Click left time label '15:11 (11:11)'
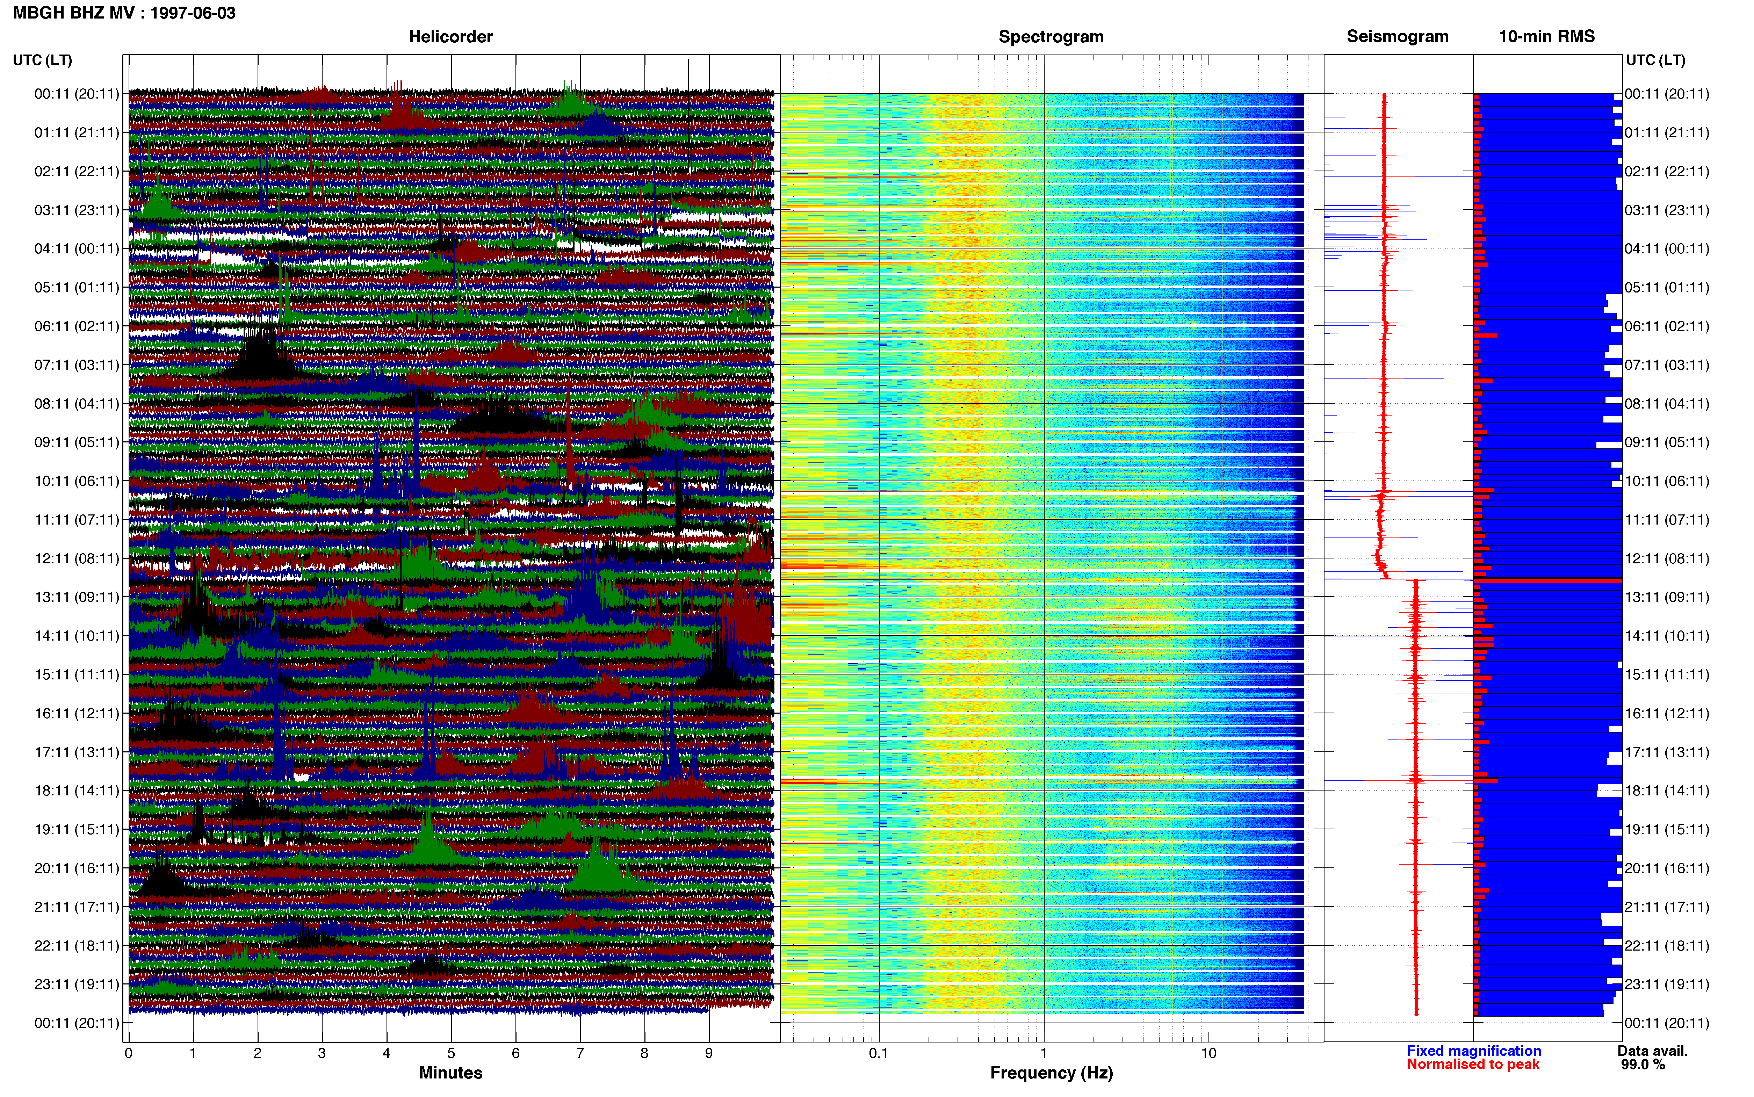1754x1097 pixels. (77, 675)
